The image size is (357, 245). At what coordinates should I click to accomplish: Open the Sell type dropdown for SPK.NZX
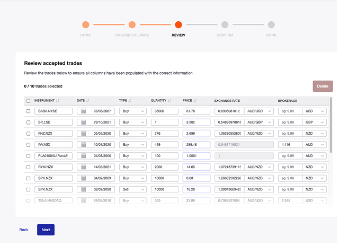(x=133, y=189)
